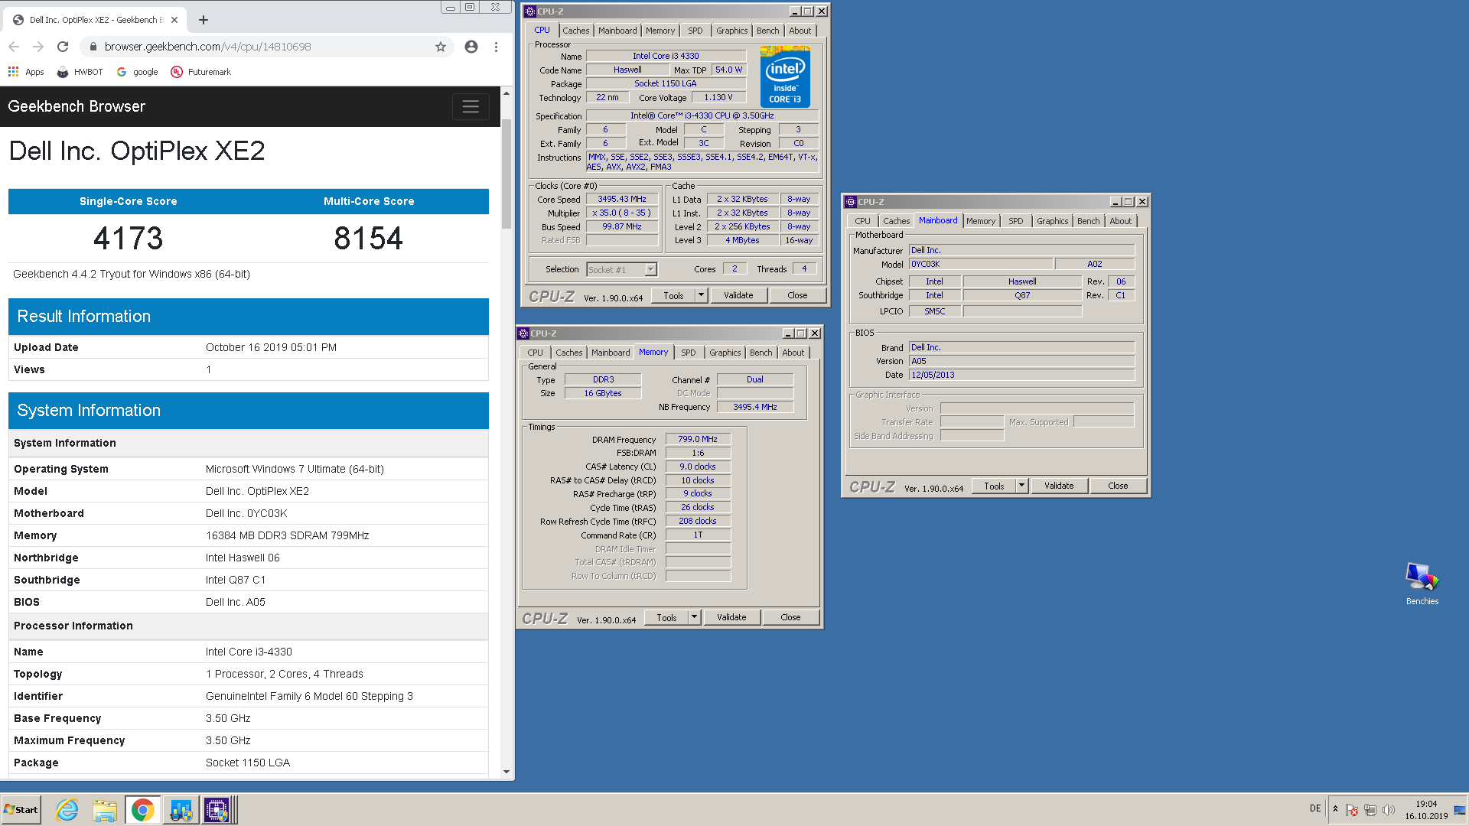Click the browser scrollbar down arrow

pos(506,772)
